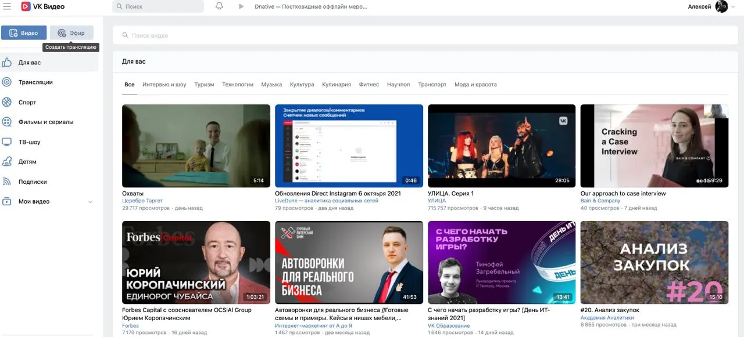Switch to Технологии tab
744x337 pixels.
click(x=238, y=85)
